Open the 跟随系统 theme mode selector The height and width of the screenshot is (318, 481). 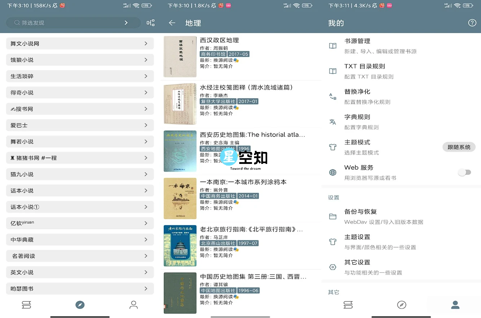point(459,147)
